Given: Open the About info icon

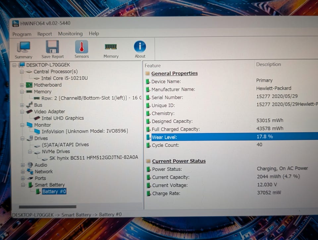Looking at the screenshot, I should point(140,46).
